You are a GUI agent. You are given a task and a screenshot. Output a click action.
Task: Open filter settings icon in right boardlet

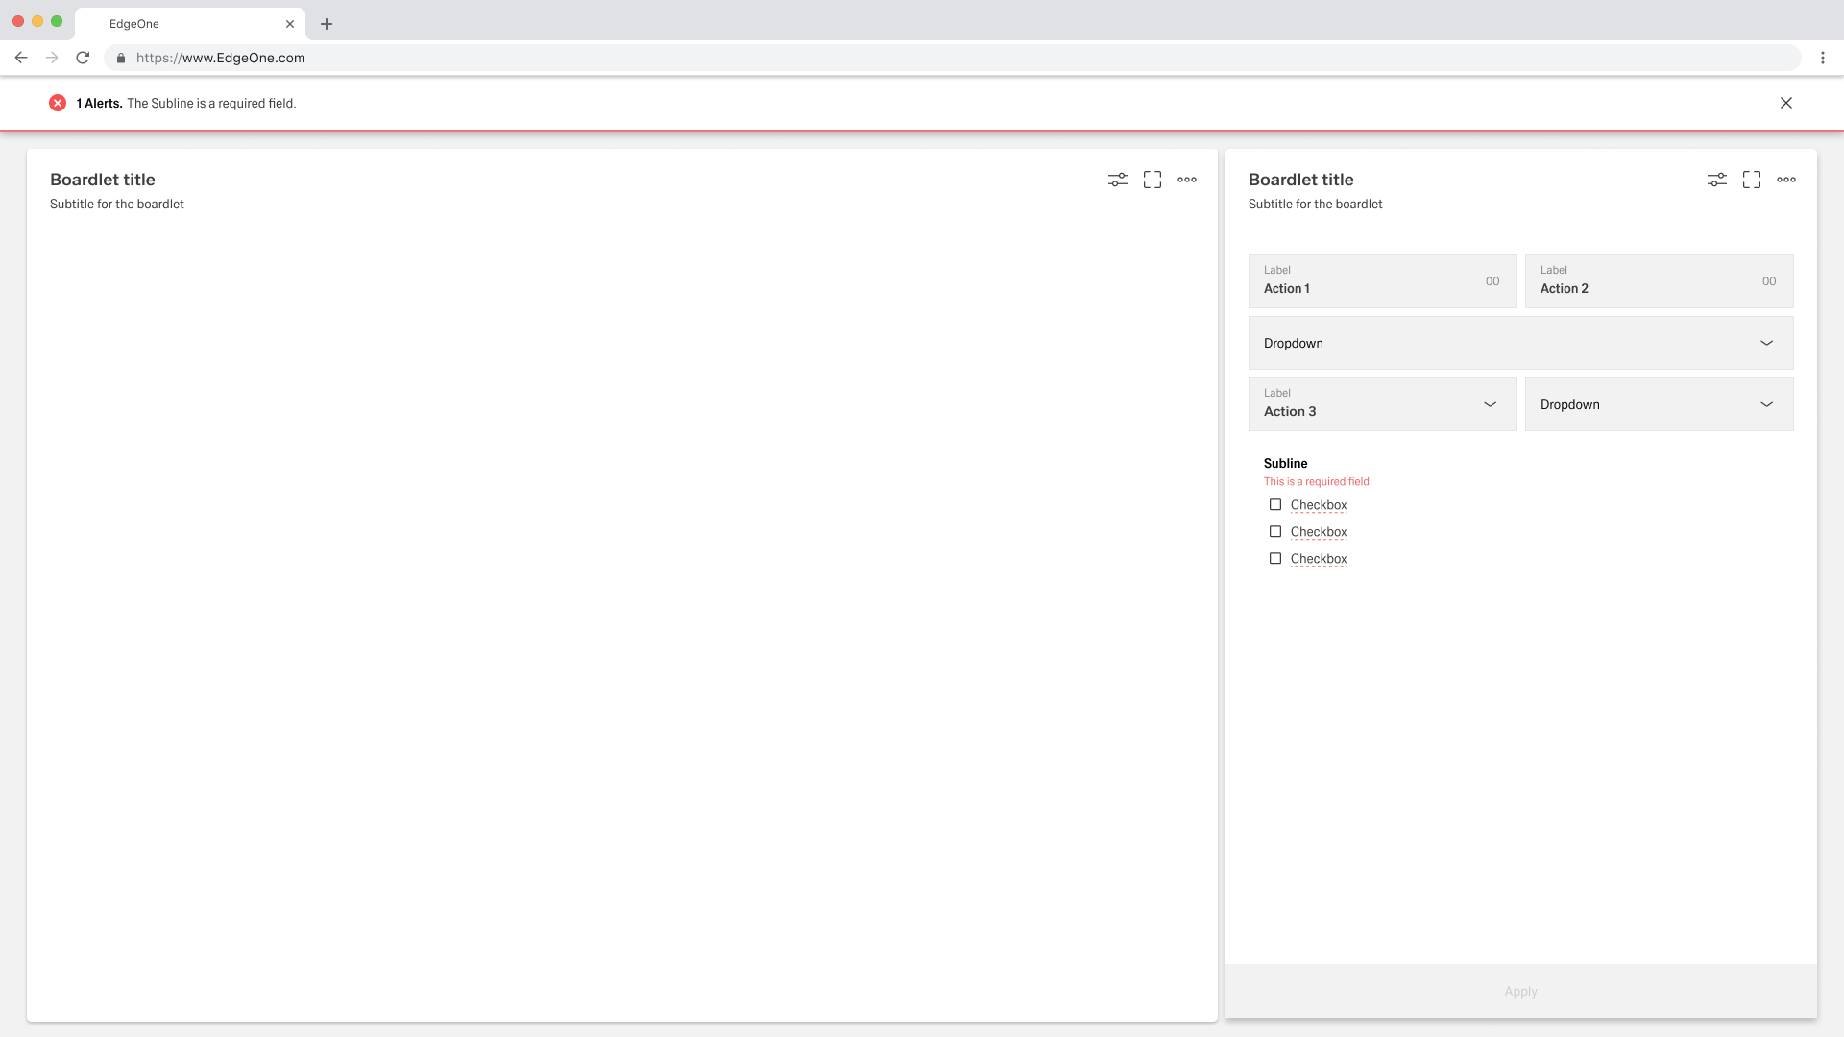[1717, 180]
